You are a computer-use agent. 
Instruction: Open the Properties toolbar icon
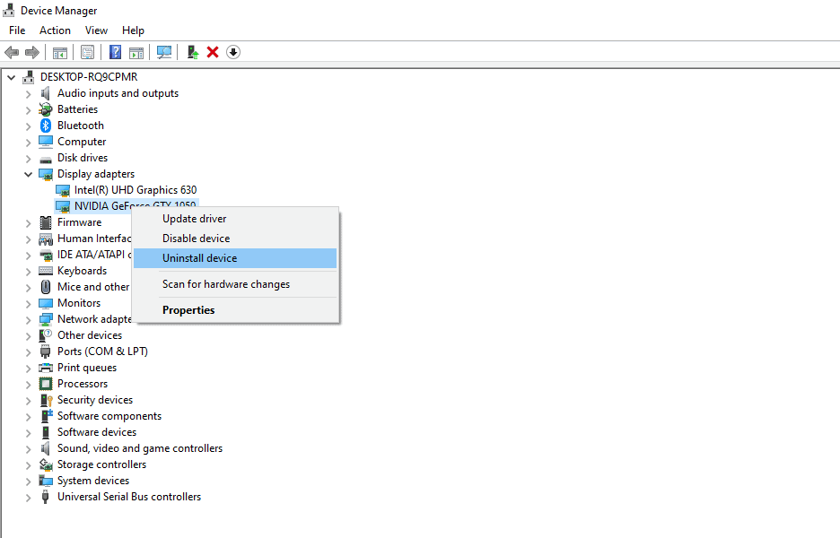click(x=87, y=53)
